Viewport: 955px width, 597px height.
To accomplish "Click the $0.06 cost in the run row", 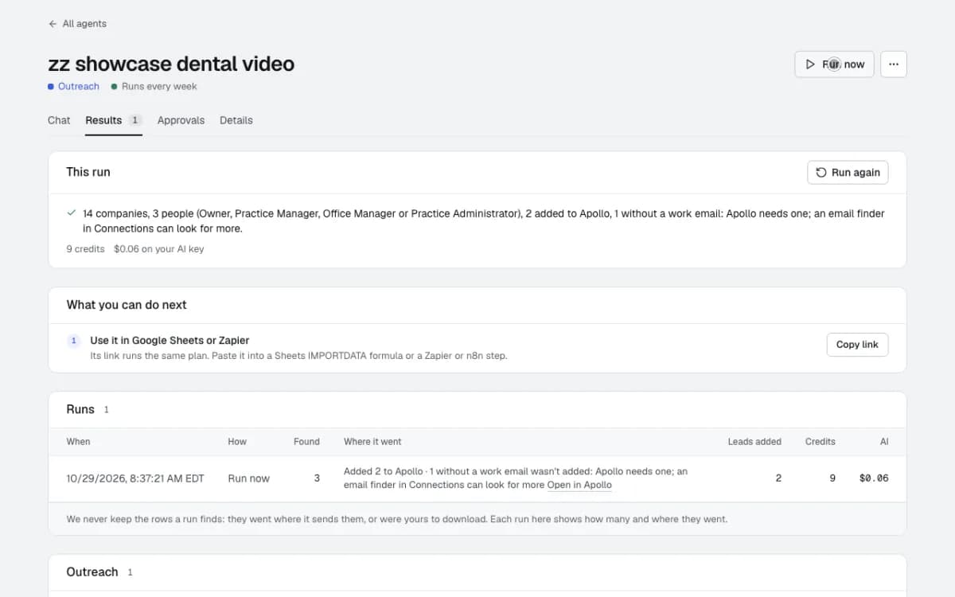I will click(x=874, y=478).
